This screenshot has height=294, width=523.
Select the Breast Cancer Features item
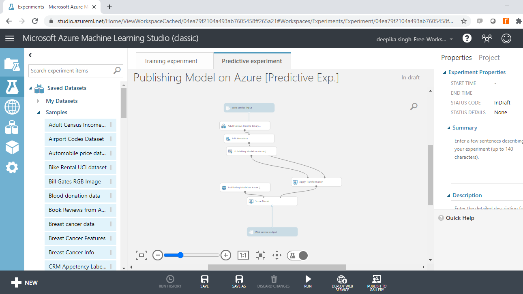(x=81, y=239)
